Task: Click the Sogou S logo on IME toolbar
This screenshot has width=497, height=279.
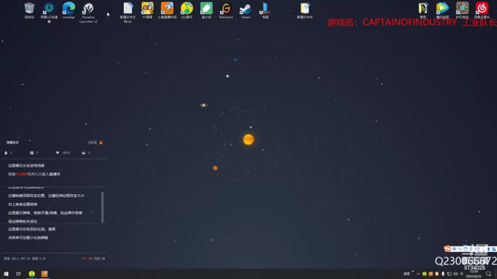Action: [447, 249]
